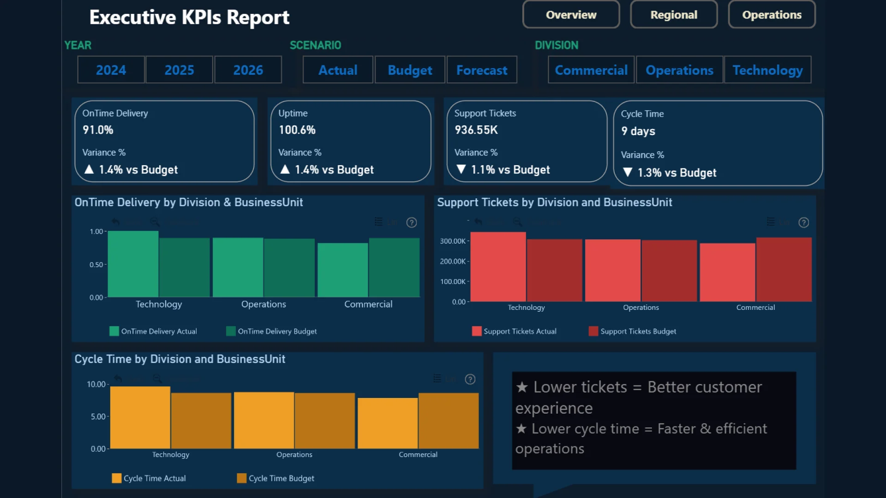
Task: Click undo arrow on OnTime Delivery chart
Action: [115, 222]
